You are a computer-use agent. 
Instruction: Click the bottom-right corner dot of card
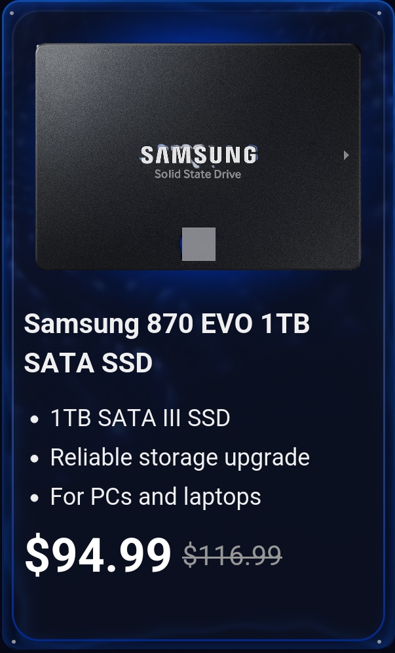pyautogui.click(x=379, y=642)
